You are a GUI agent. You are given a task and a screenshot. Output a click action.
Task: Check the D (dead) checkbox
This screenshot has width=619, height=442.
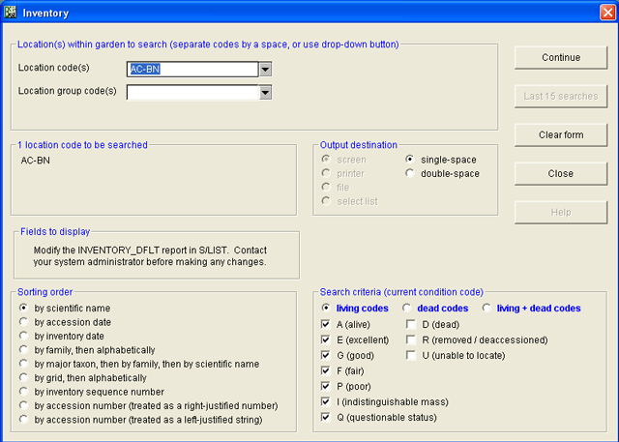point(411,324)
